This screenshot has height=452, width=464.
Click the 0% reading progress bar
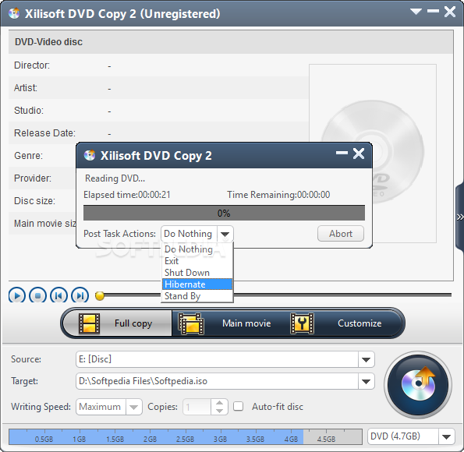[224, 213]
